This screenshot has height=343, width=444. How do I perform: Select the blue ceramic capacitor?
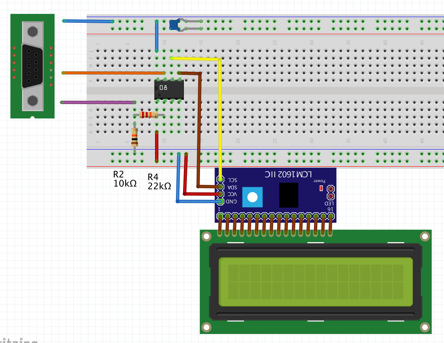click(x=174, y=25)
